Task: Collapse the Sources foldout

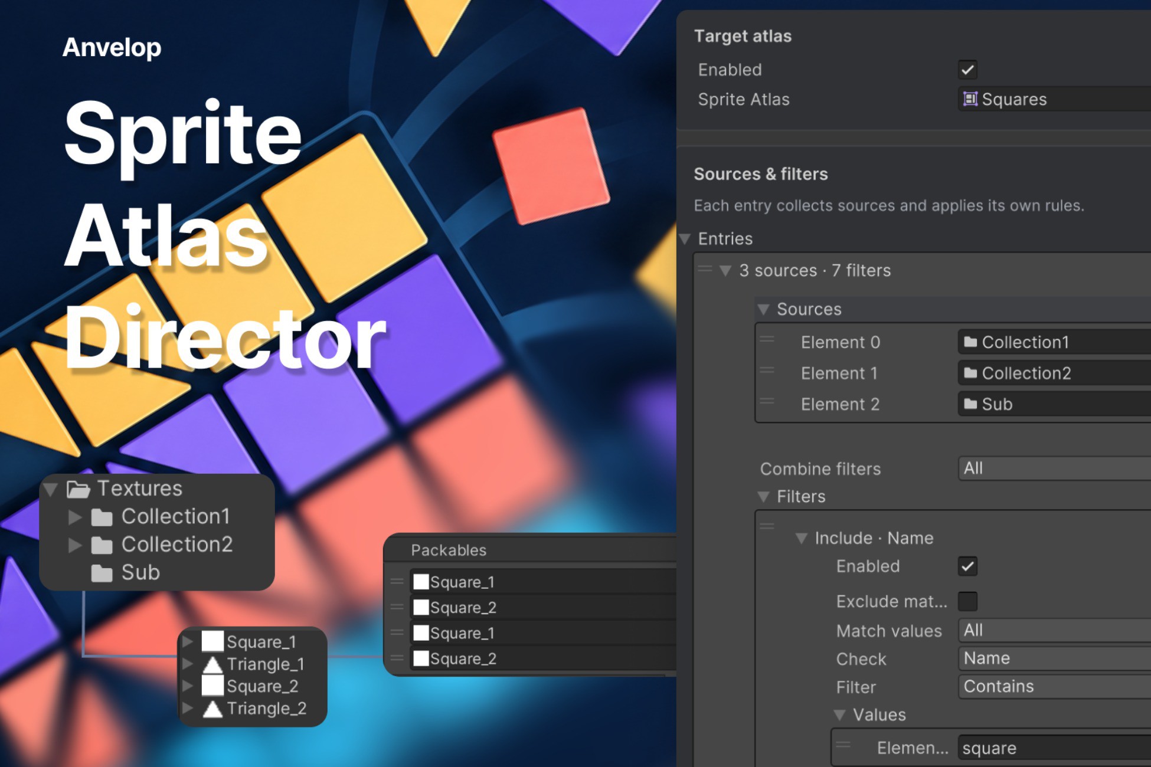Action: [764, 309]
